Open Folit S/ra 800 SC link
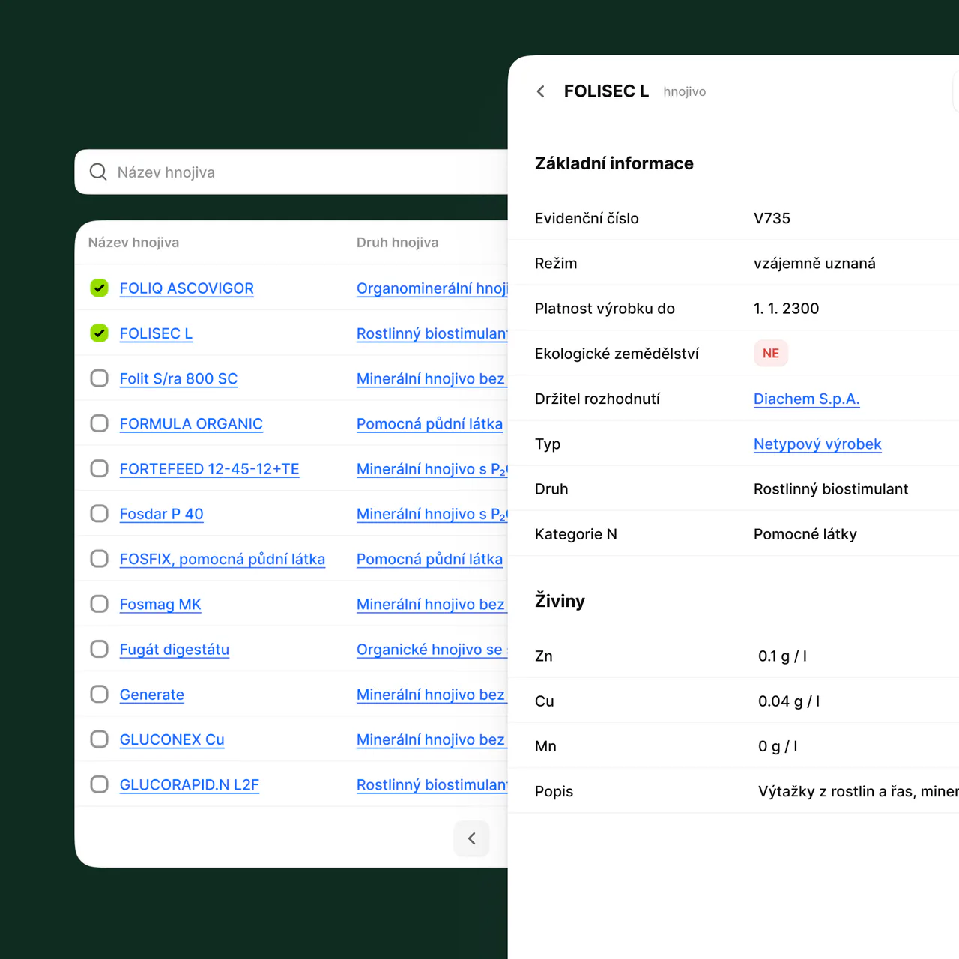 [178, 378]
